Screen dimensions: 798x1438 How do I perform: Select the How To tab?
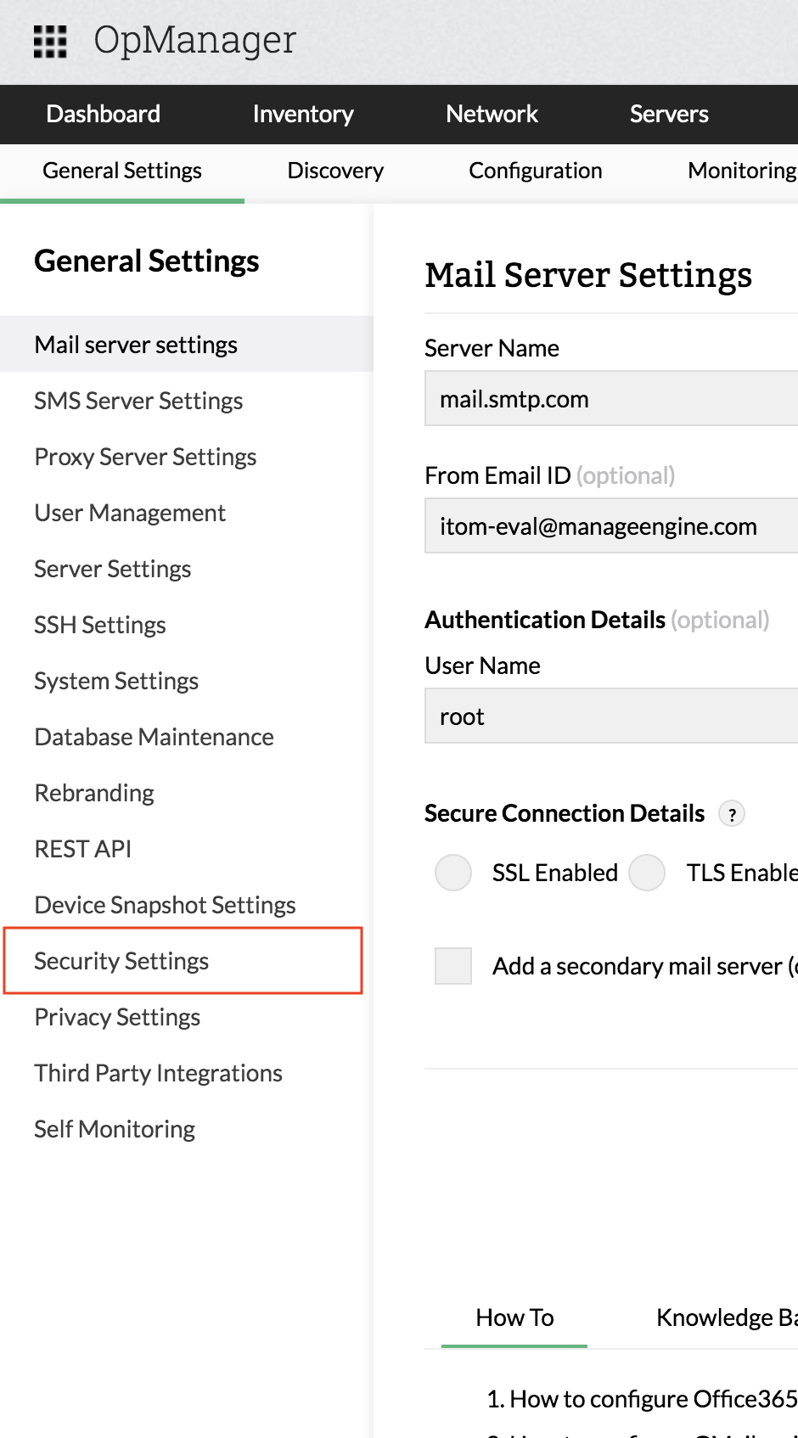click(x=514, y=1317)
